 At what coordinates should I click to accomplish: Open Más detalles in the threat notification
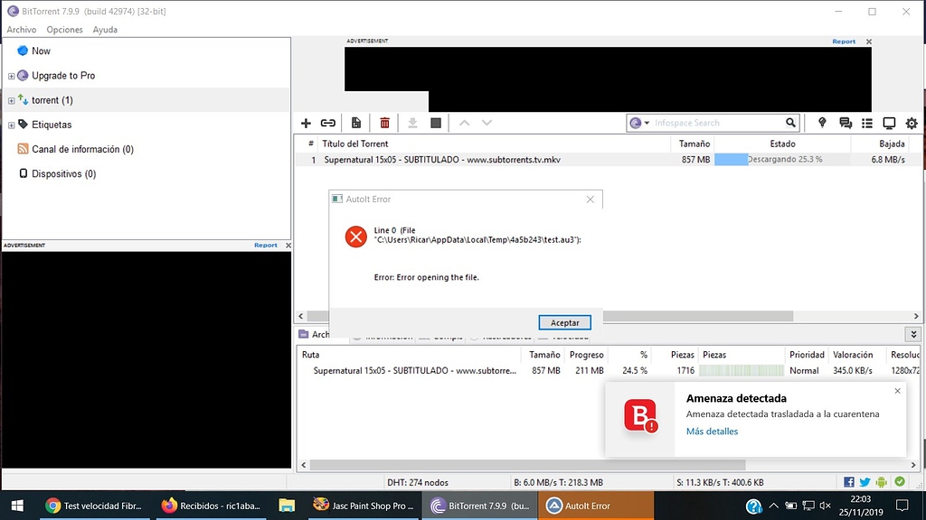point(712,432)
